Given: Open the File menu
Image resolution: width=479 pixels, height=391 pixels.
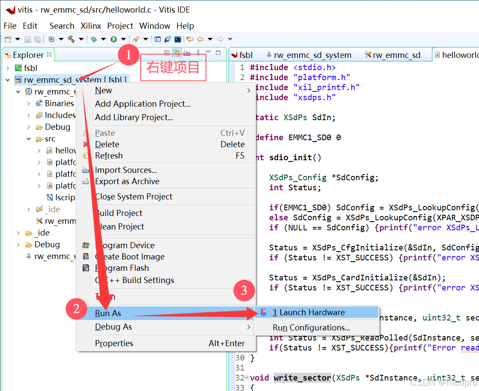Looking at the screenshot, I should pyautogui.click(x=10, y=26).
